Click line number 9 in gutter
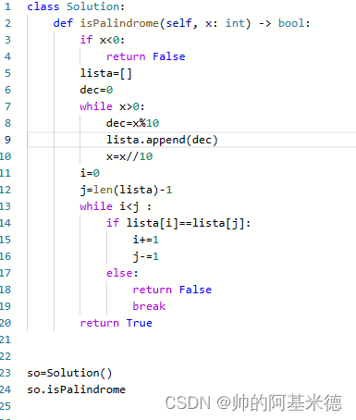The height and width of the screenshot is (420, 356). pos(7,140)
